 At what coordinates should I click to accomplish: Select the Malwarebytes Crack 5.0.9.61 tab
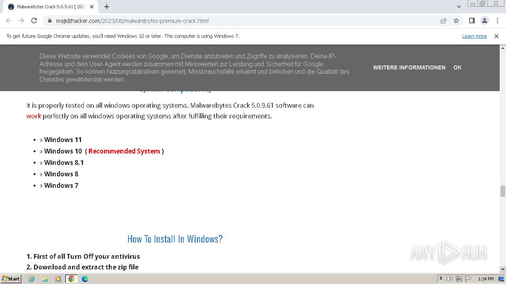point(51,7)
